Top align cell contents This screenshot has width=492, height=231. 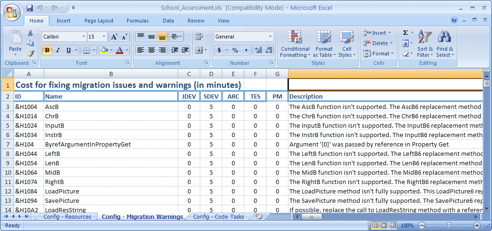(141, 37)
